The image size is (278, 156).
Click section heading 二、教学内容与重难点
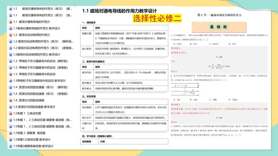click(x=93, y=62)
